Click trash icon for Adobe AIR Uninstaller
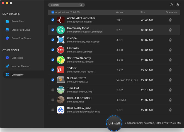The width and height of the screenshot is (184, 132). click(170, 20)
